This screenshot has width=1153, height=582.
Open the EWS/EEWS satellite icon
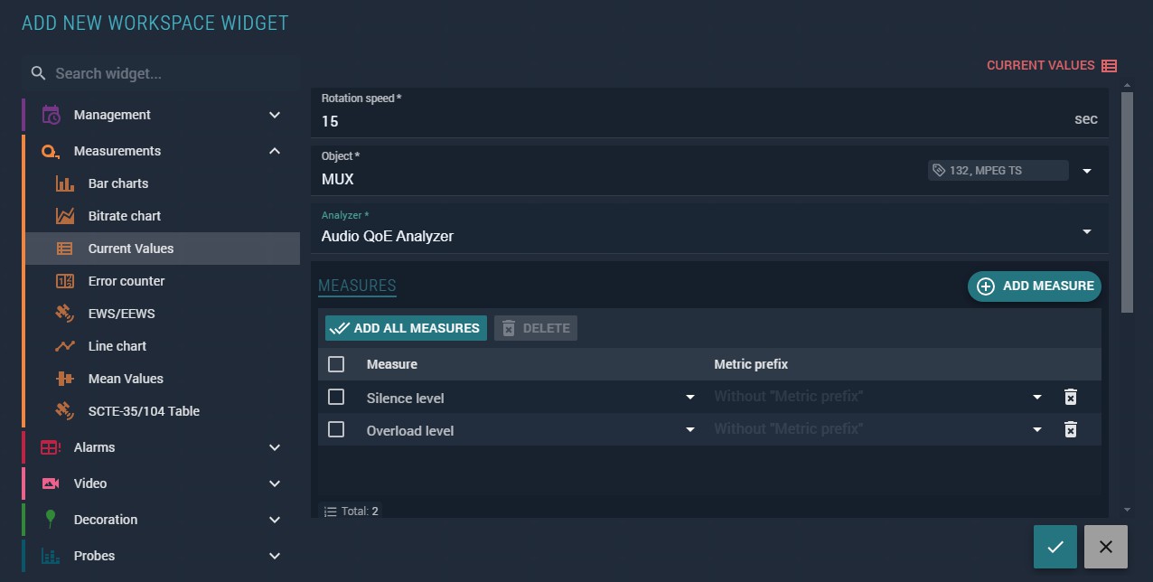65,314
